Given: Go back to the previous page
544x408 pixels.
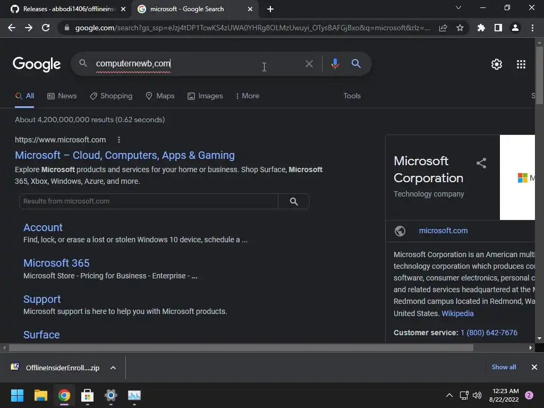Looking at the screenshot, I should click(x=12, y=28).
